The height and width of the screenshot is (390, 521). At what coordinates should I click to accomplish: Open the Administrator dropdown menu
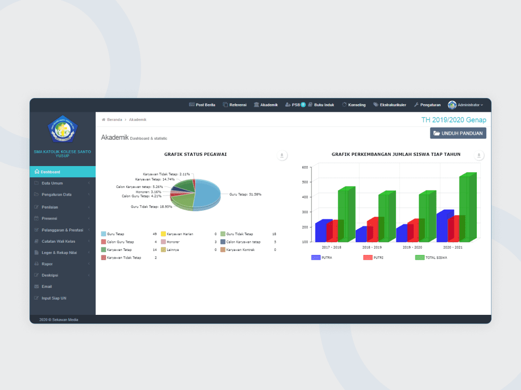pyautogui.click(x=466, y=105)
